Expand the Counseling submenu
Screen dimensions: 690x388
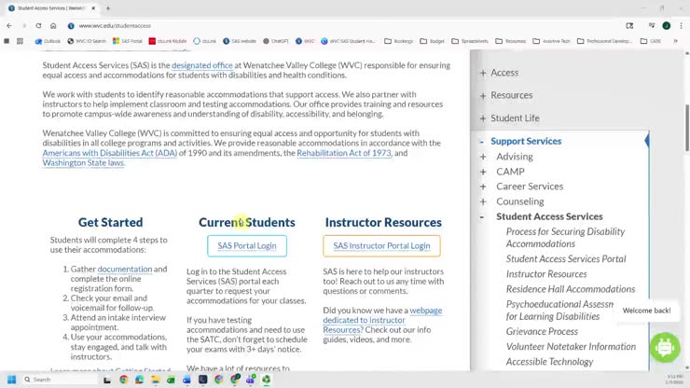point(483,201)
